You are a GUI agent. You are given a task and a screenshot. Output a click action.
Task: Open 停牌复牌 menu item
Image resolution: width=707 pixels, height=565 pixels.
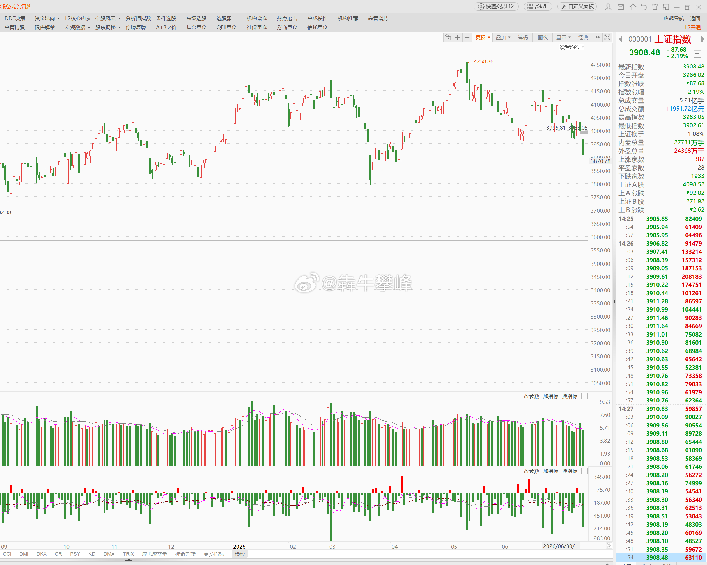136,27
